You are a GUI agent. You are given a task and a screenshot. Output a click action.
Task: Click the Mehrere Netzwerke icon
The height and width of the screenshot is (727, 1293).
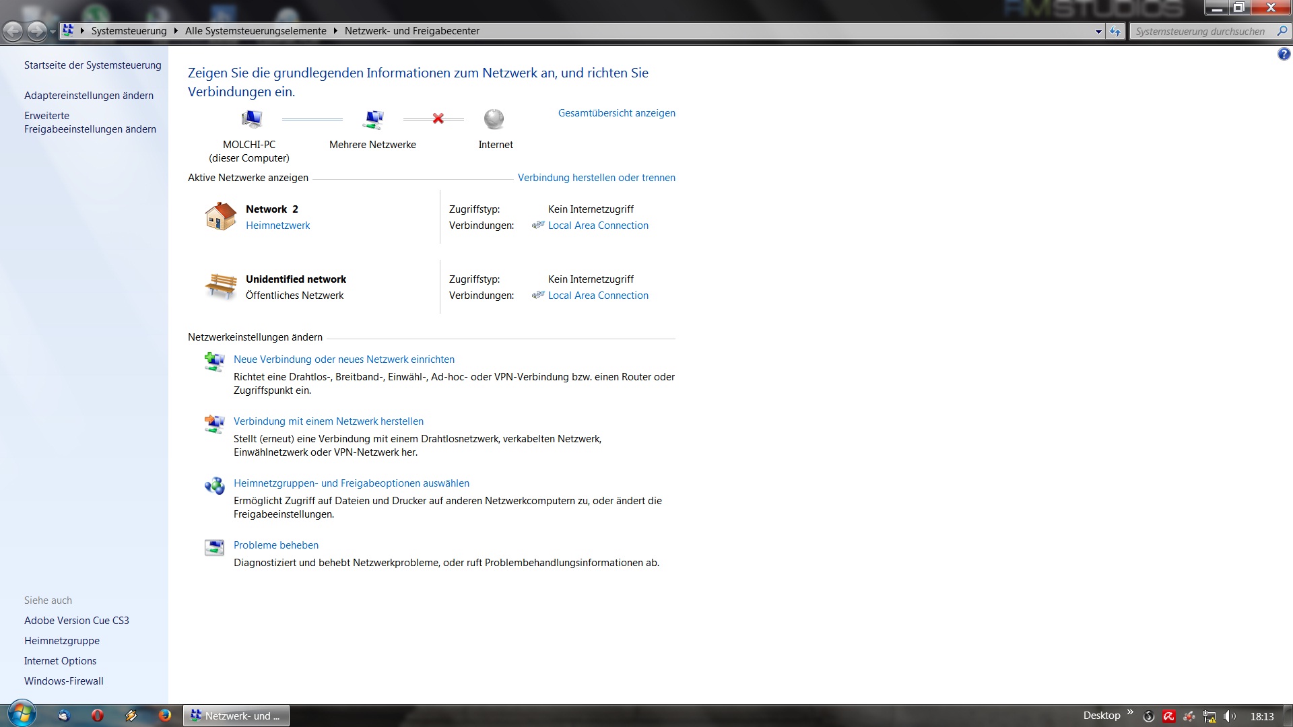(373, 119)
